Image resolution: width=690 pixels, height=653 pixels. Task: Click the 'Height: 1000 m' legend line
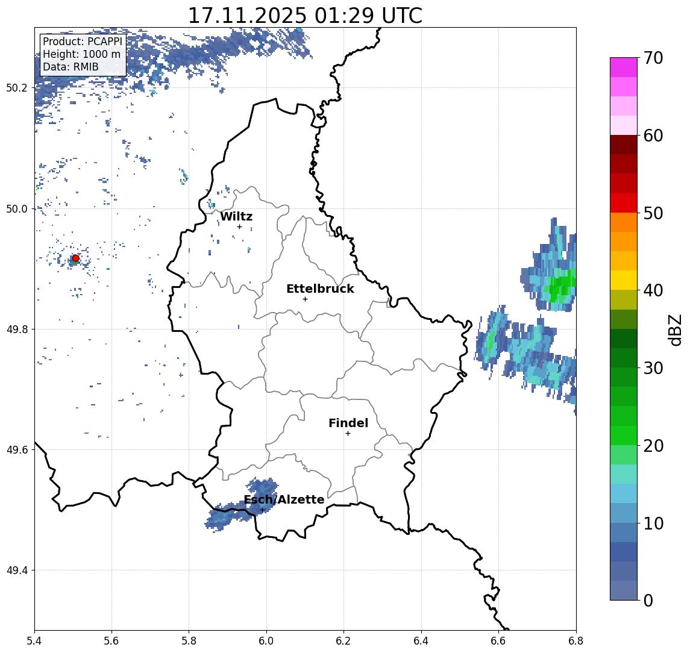(81, 54)
